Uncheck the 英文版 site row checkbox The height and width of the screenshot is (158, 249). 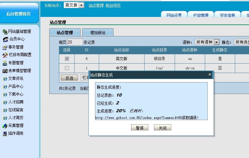(x=67, y=59)
